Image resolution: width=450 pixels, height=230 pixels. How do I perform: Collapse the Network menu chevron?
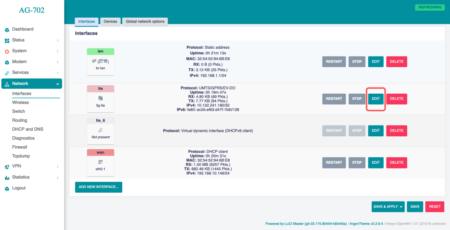(x=58, y=84)
